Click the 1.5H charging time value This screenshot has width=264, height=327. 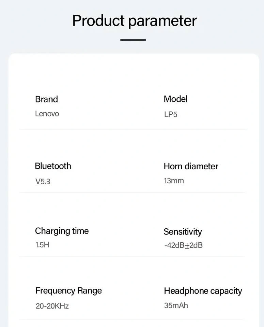(42, 245)
